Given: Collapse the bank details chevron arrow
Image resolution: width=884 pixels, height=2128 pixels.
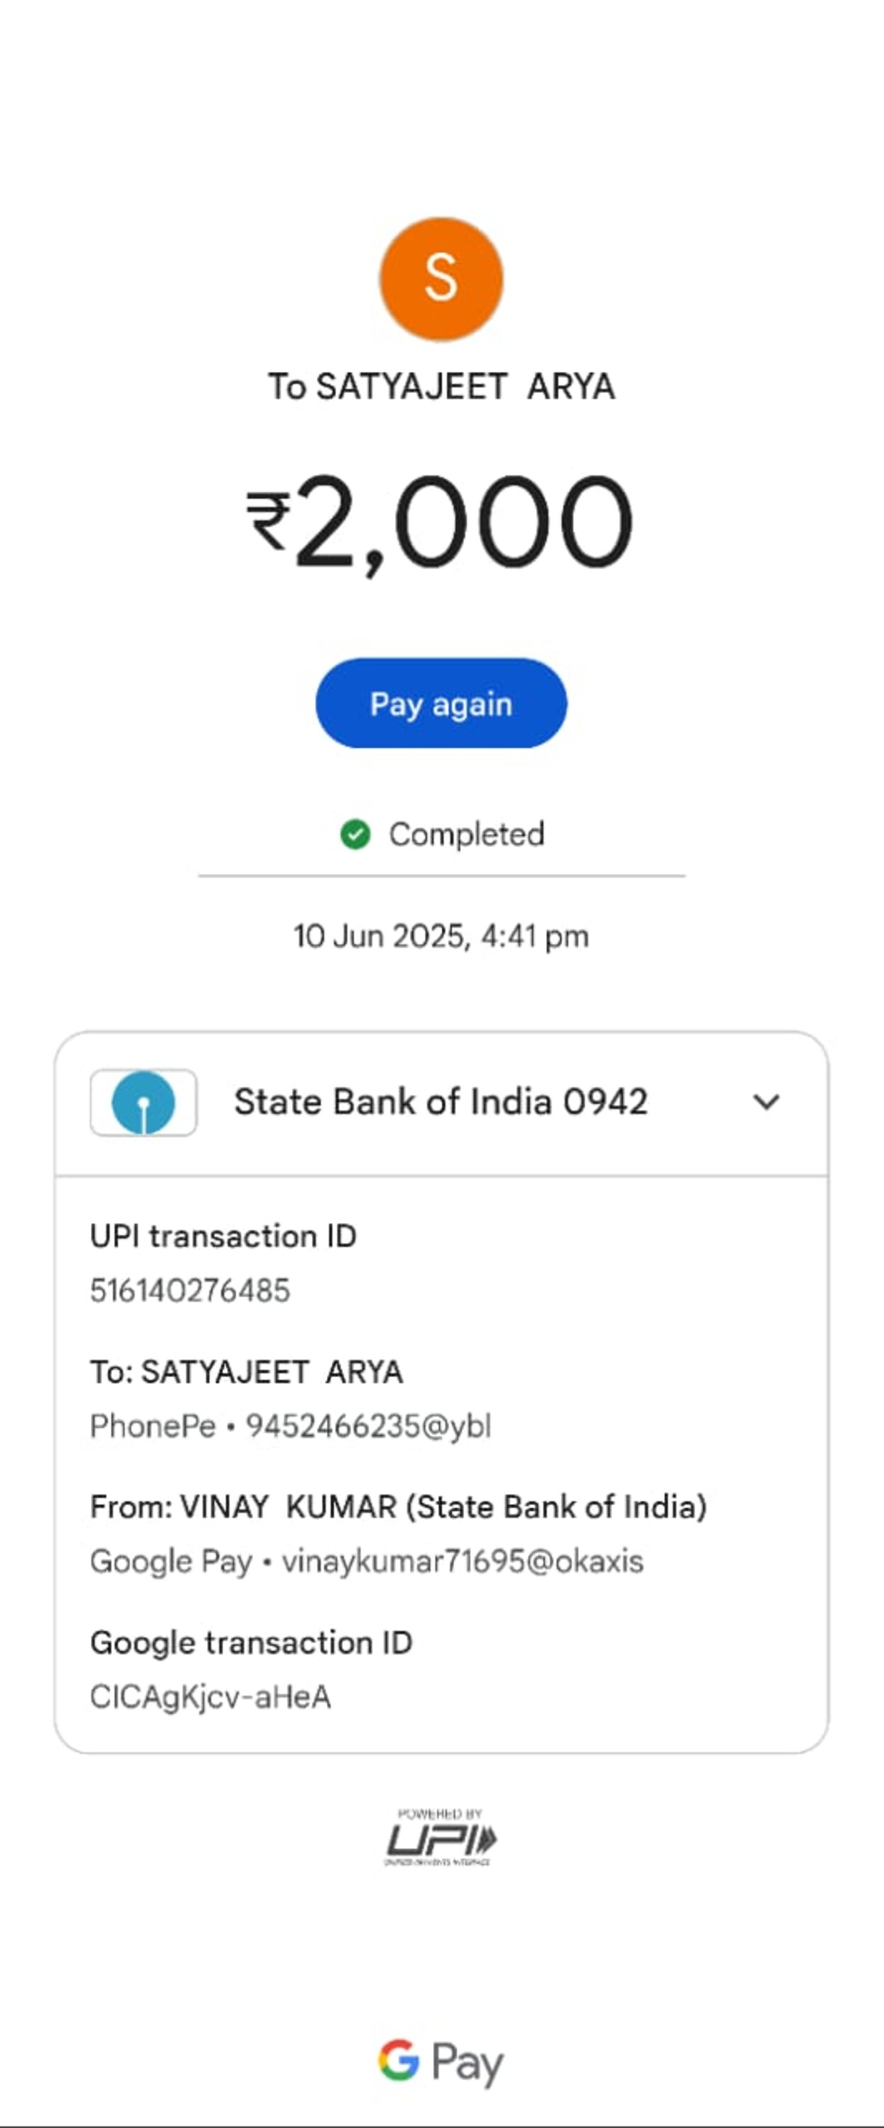Looking at the screenshot, I should [766, 1102].
